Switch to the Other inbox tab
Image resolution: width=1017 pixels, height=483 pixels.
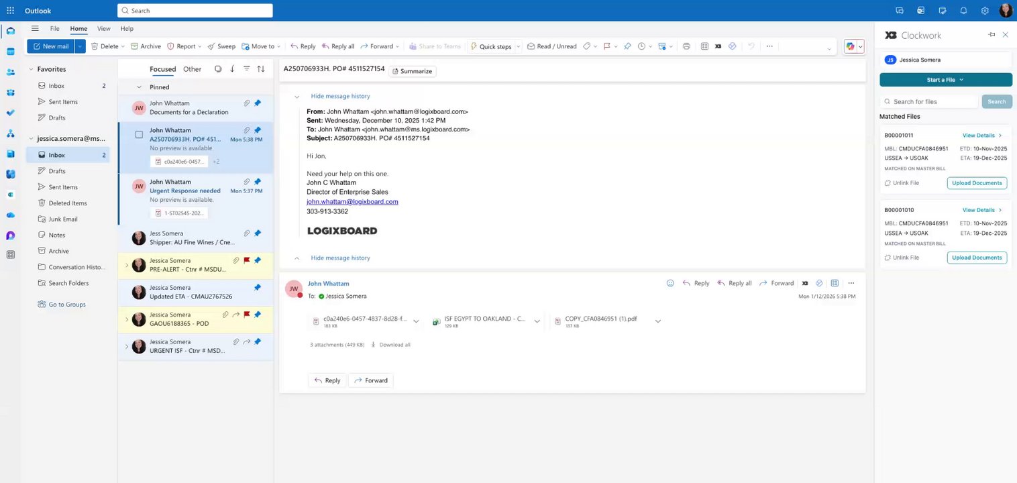pyautogui.click(x=193, y=69)
